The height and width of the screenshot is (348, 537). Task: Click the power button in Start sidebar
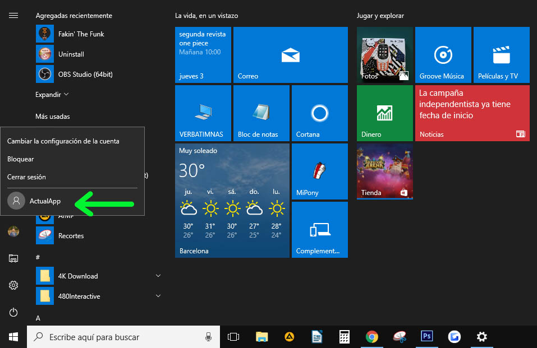(x=13, y=312)
